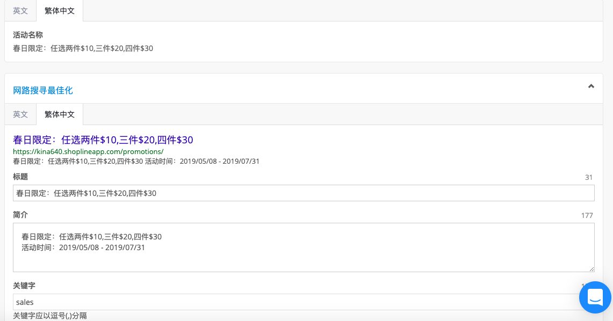Select 繁体中文 tab in activity name panel
Image resolution: width=613 pixels, height=321 pixels.
point(60,11)
